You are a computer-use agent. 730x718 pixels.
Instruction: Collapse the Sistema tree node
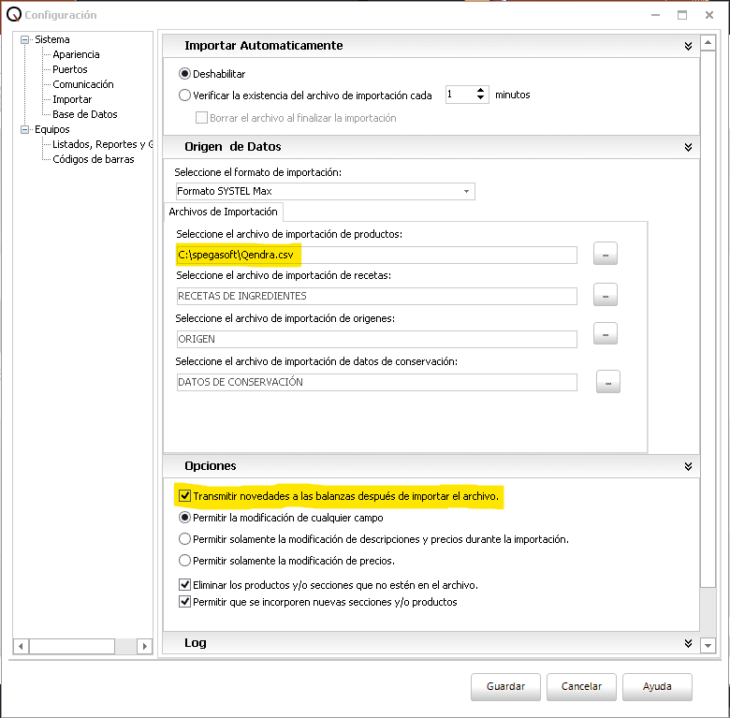click(x=25, y=39)
